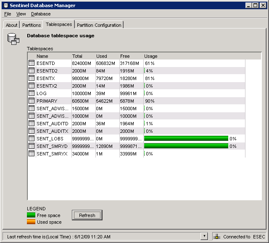The image size is (269, 243).
Task: Click the 317168M free value
Action: tap(129, 63)
